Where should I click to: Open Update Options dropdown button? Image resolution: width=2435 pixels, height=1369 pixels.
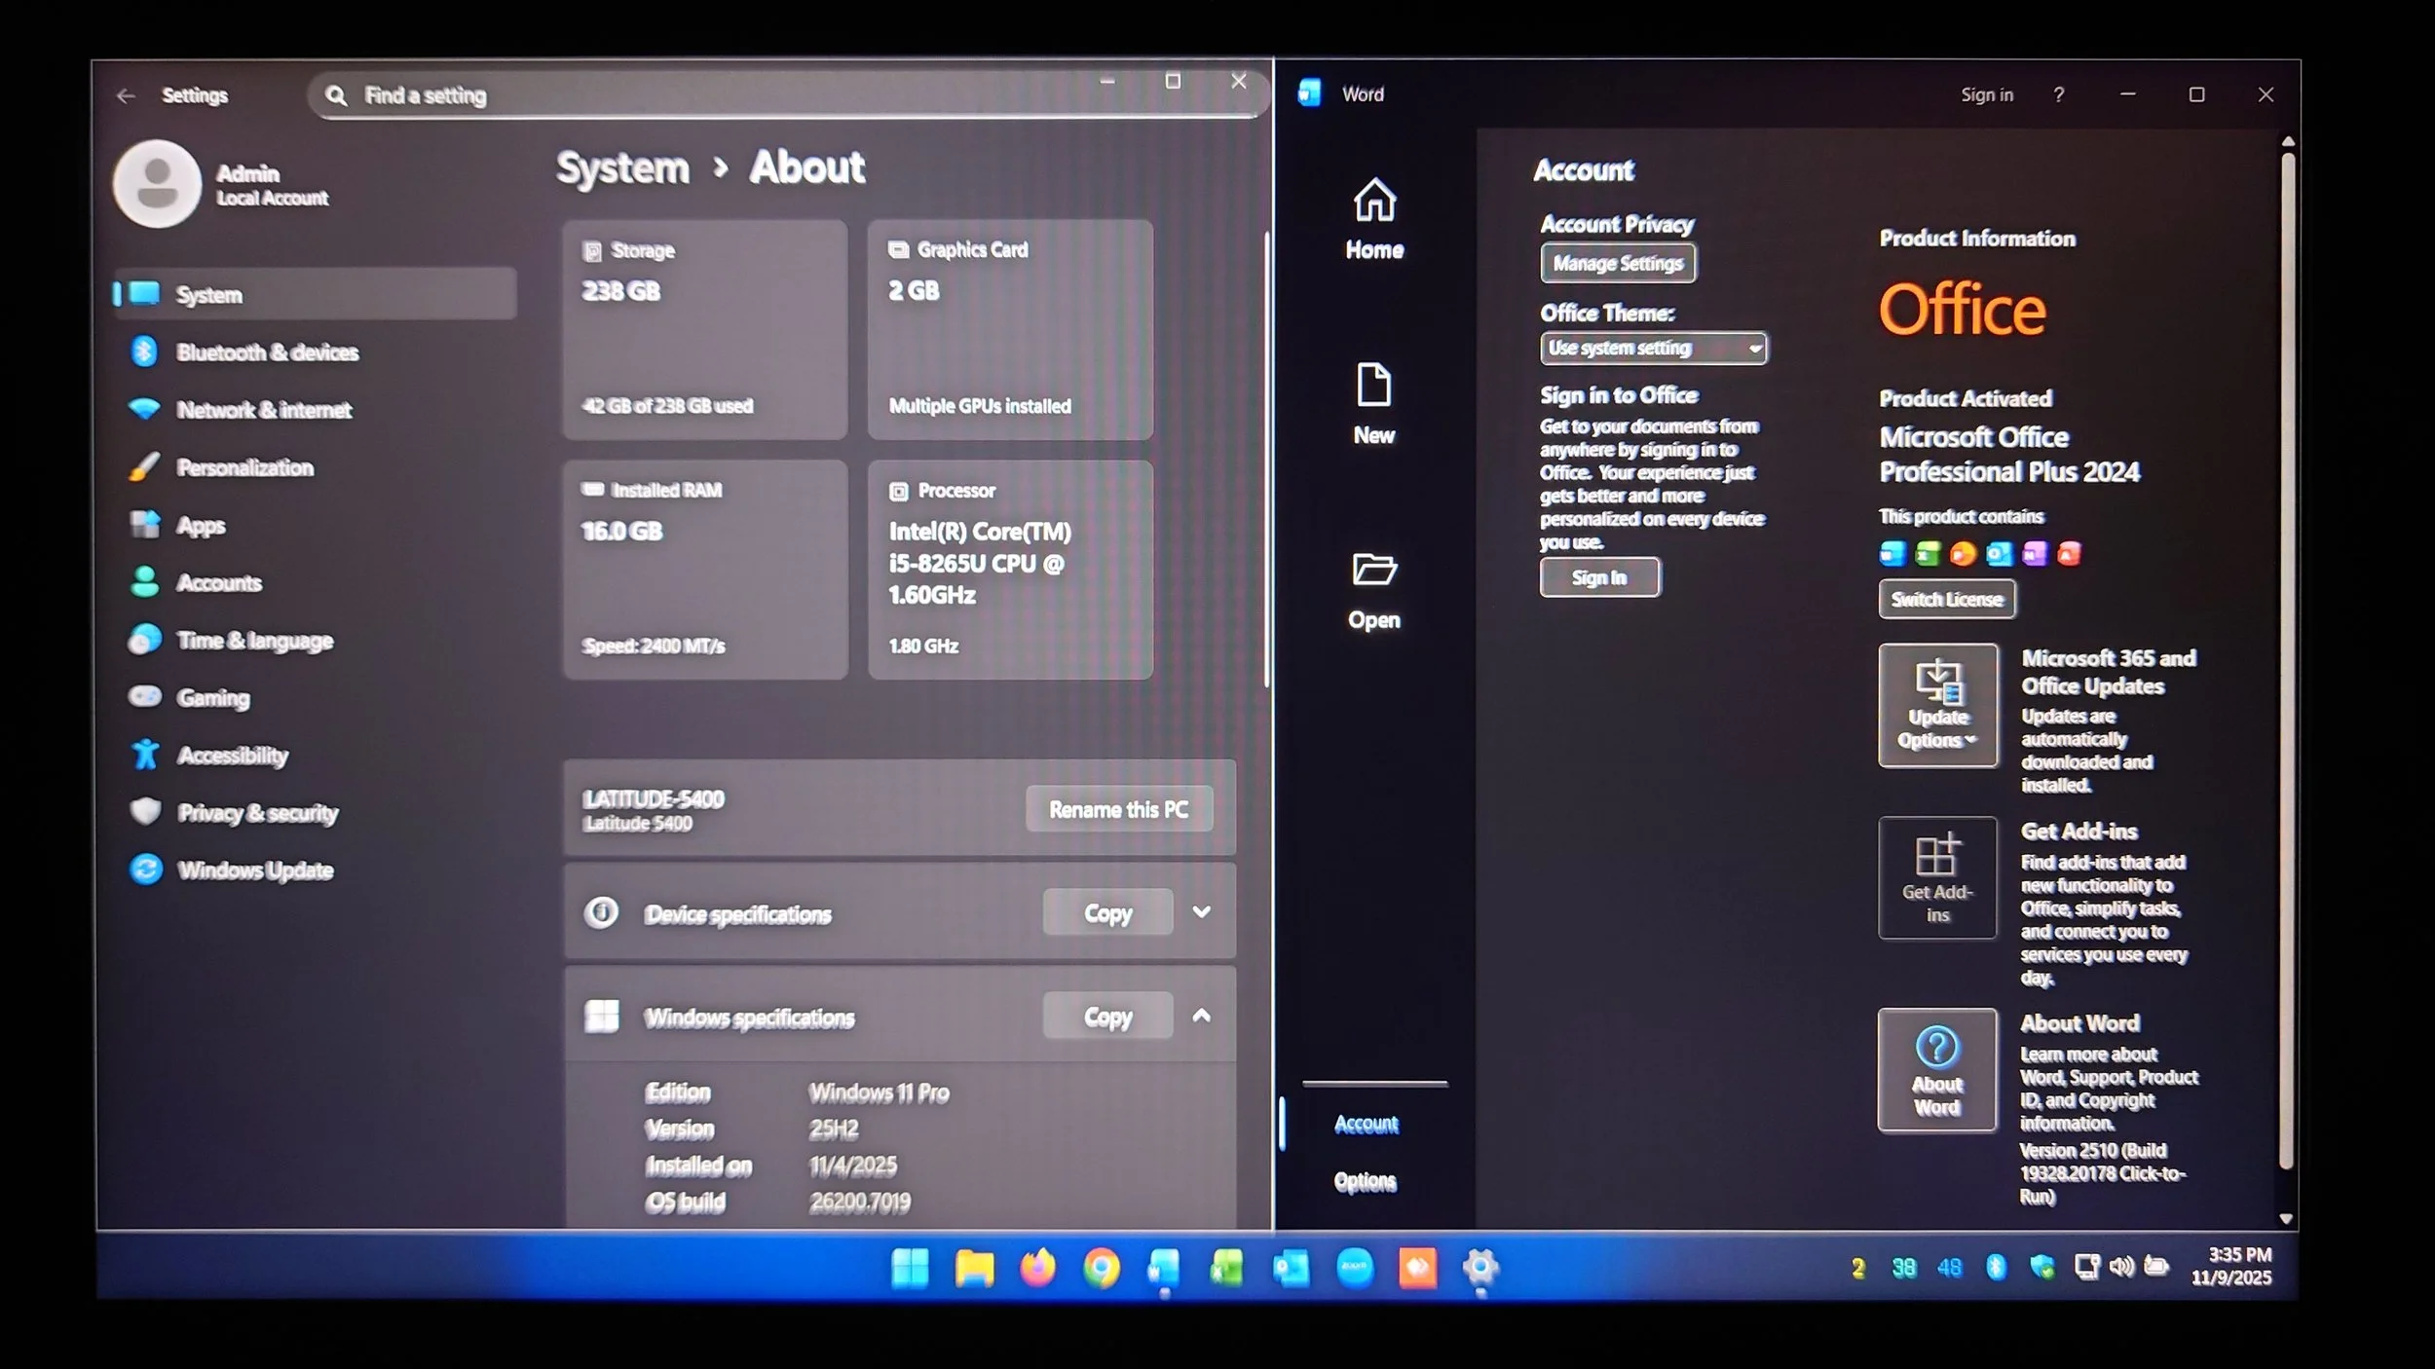1936,706
